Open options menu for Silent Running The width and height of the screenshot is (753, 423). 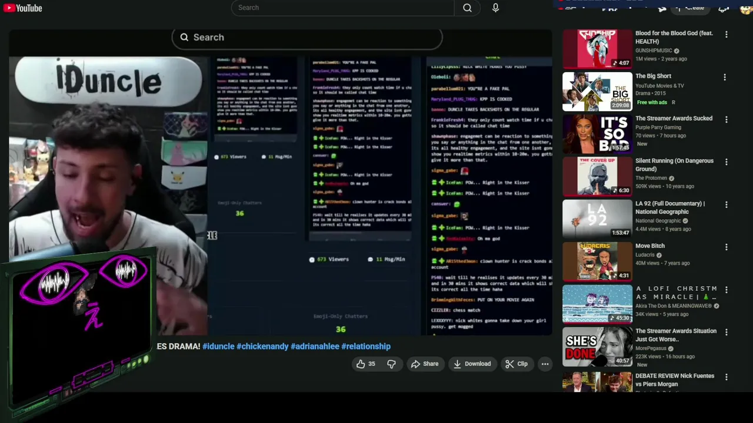726,162
